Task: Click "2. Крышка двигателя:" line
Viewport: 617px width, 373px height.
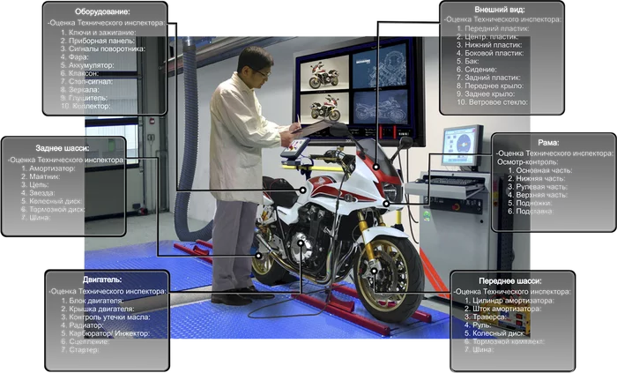Action: click(x=98, y=309)
